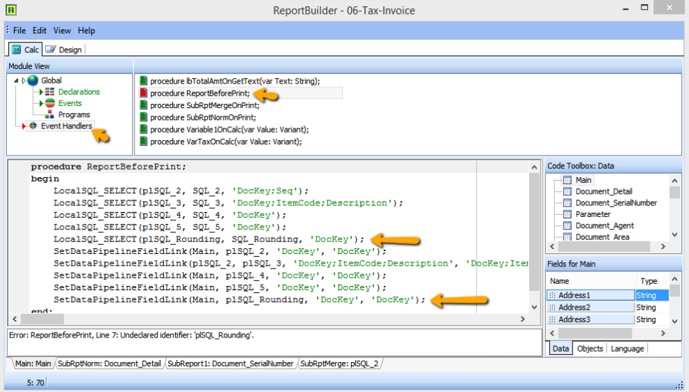Click the Events icon in Module View
Viewport: 689px width, 392px height.
point(50,103)
